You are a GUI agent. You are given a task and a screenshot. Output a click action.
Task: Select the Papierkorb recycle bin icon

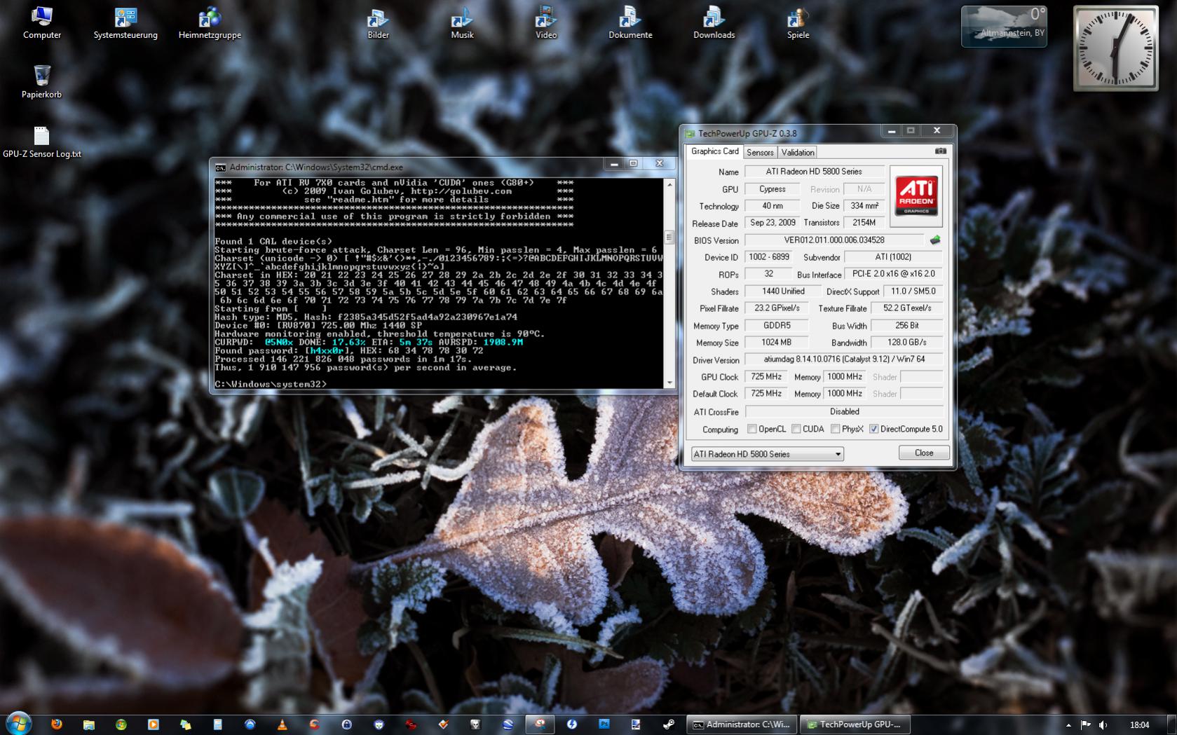(x=42, y=82)
